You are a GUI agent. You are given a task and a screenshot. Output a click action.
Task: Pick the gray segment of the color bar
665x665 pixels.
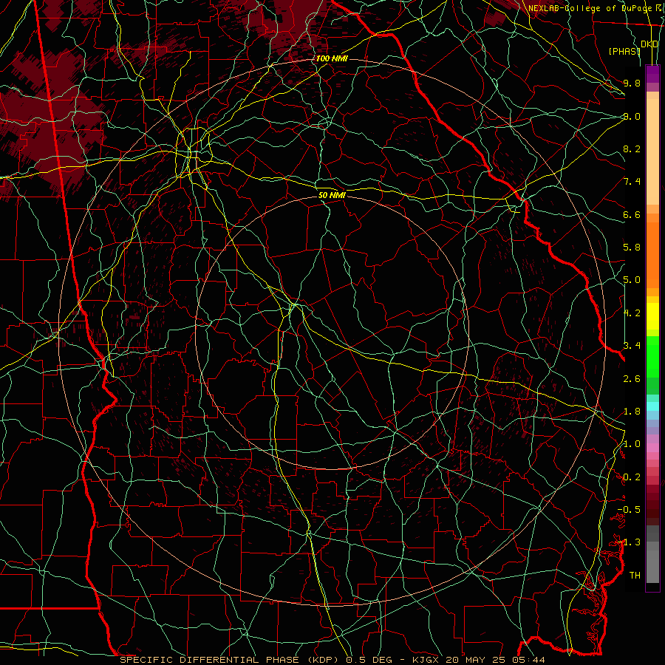point(652,554)
